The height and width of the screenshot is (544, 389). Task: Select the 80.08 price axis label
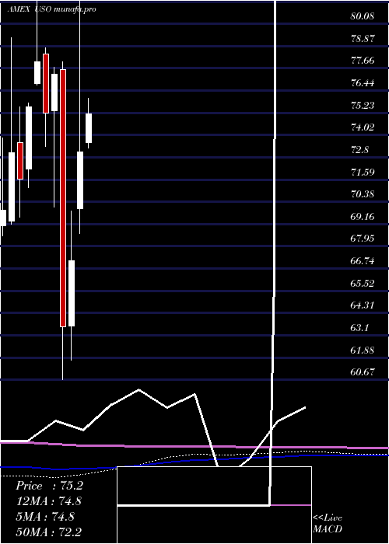coord(363,16)
